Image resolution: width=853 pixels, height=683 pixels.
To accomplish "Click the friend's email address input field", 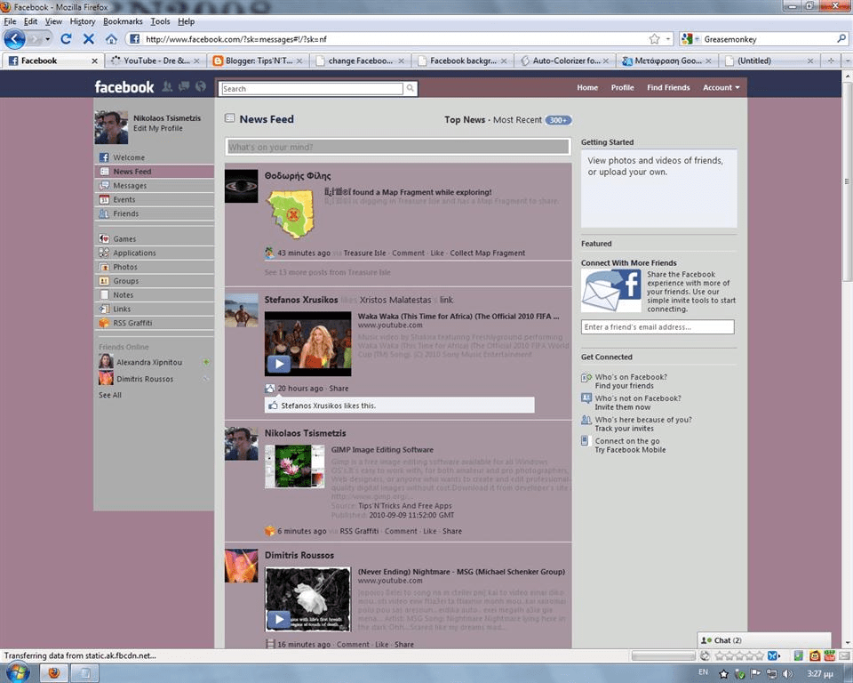I will tap(657, 326).
